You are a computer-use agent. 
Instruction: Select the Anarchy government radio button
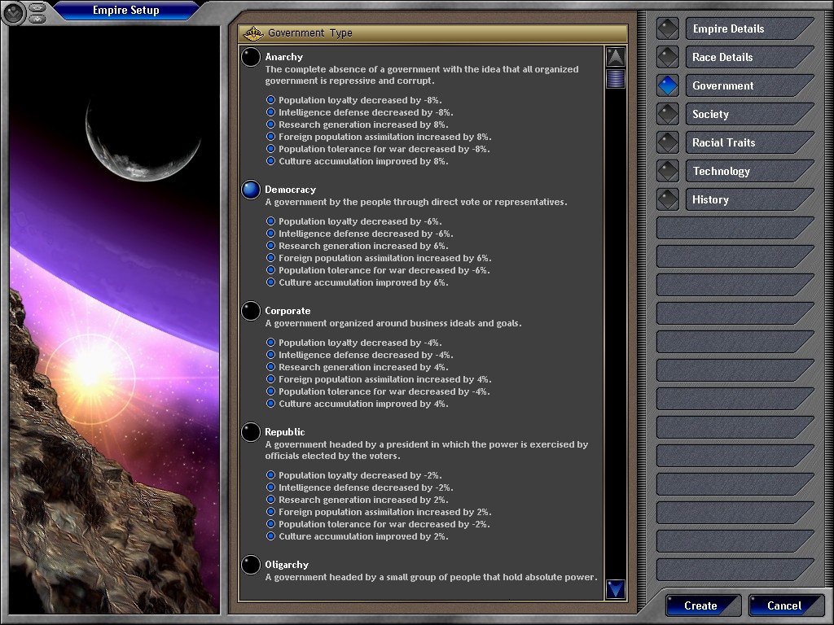251,57
